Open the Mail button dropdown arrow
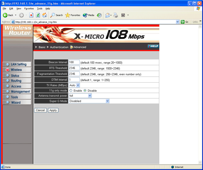Image resolution: width=203 pixels, height=170 pixels. tap(111, 15)
